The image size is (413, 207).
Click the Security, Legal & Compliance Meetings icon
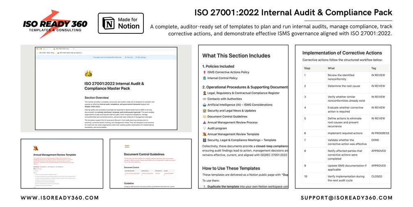[204, 140]
